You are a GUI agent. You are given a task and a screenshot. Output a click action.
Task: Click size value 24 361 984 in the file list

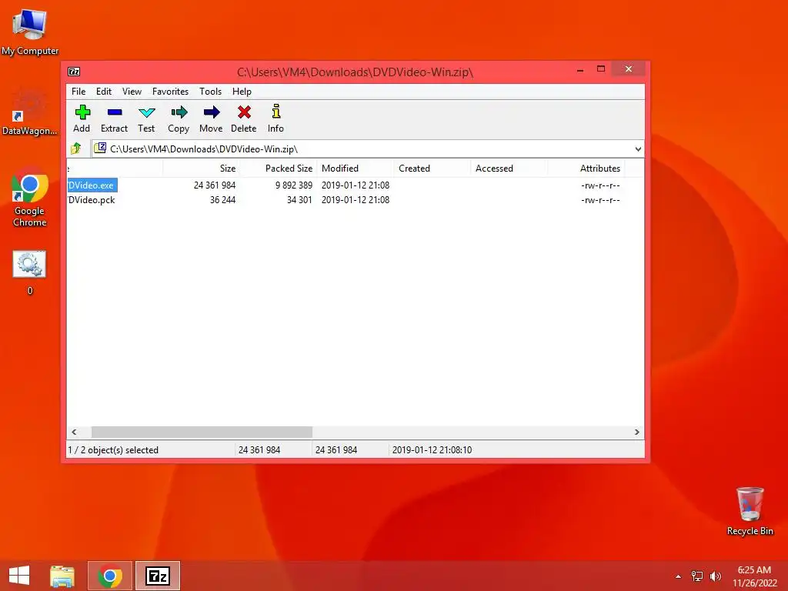pyautogui.click(x=215, y=185)
